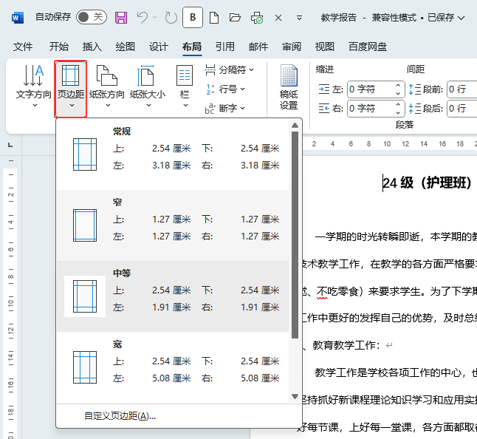Switch to the 插入 tab

pyautogui.click(x=92, y=47)
